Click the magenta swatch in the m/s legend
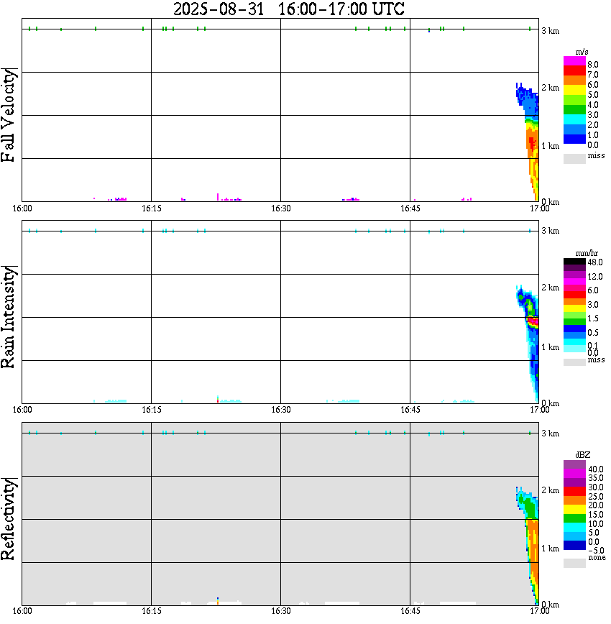The width and height of the screenshot is (611, 624). pos(574,61)
